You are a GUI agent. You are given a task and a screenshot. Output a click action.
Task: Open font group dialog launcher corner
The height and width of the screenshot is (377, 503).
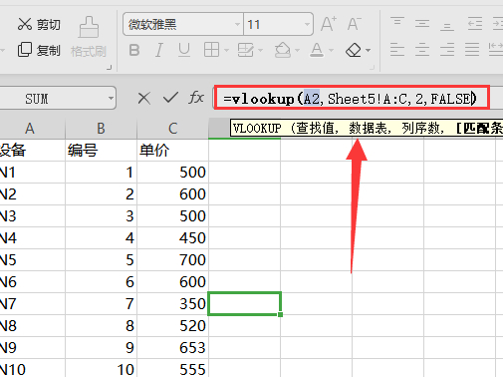click(373, 67)
